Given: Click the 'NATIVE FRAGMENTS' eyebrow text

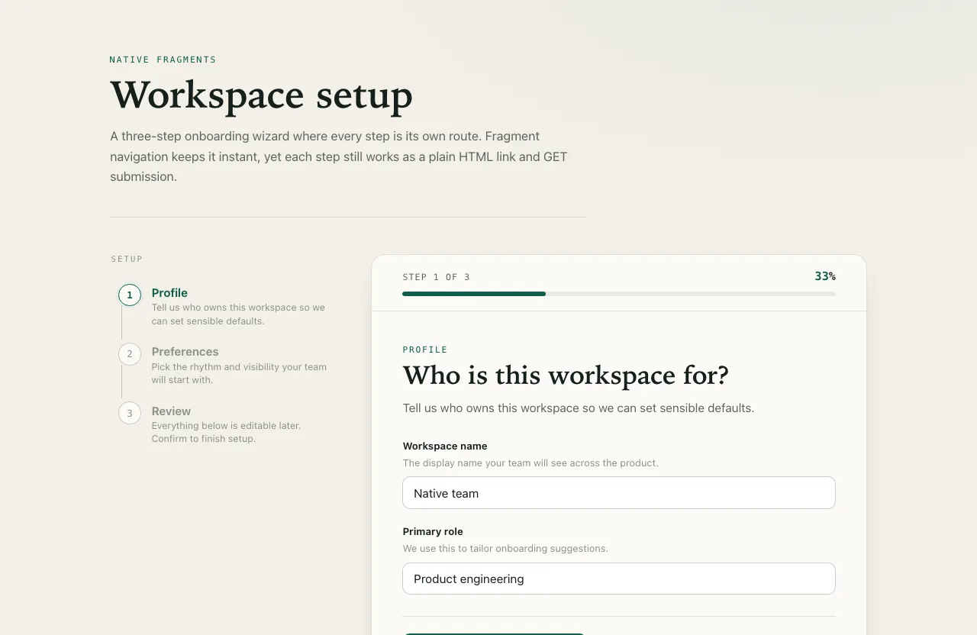Looking at the screenshot, I should click(163, 60).
